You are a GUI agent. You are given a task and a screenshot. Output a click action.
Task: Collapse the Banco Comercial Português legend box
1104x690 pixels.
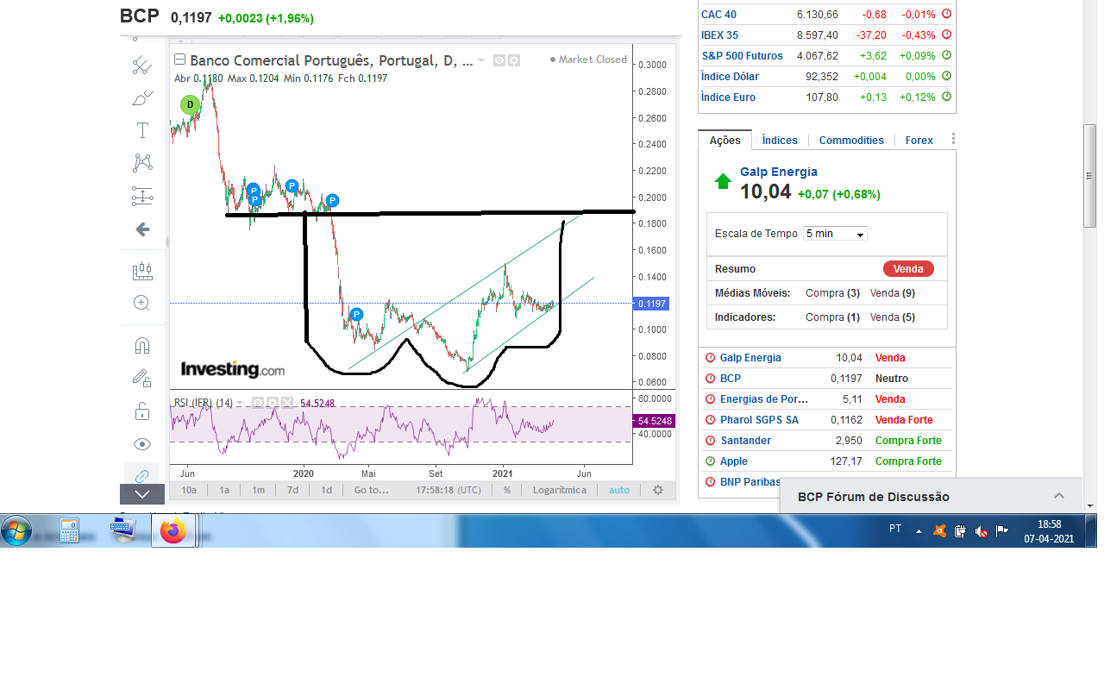point(179,60)
